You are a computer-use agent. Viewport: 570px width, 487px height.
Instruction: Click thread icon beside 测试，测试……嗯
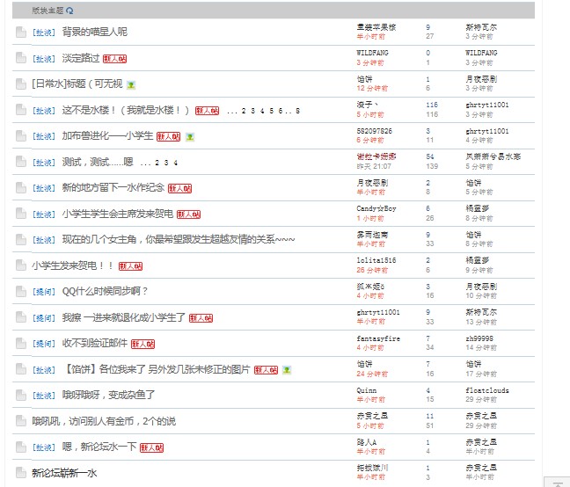[x=21, y=162]
